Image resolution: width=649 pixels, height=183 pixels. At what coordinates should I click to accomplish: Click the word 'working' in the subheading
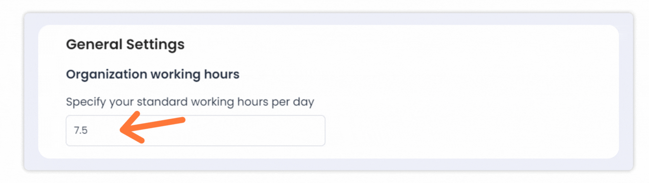tap(175, 75)
